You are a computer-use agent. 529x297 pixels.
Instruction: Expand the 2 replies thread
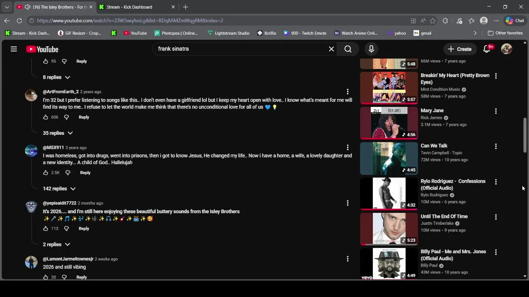coord(57,244)
